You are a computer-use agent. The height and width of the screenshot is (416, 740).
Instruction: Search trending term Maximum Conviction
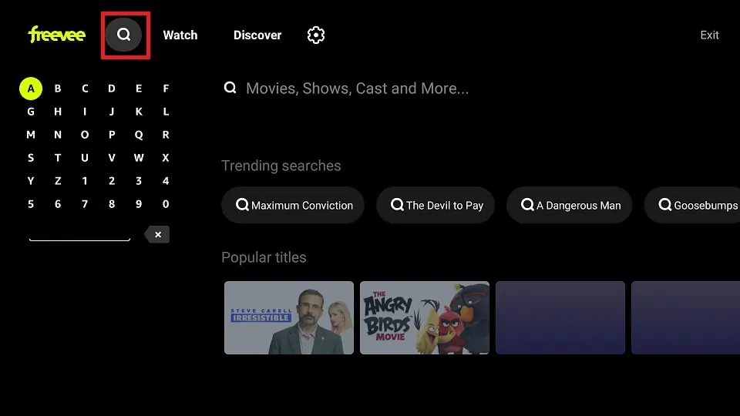point(293,205)
